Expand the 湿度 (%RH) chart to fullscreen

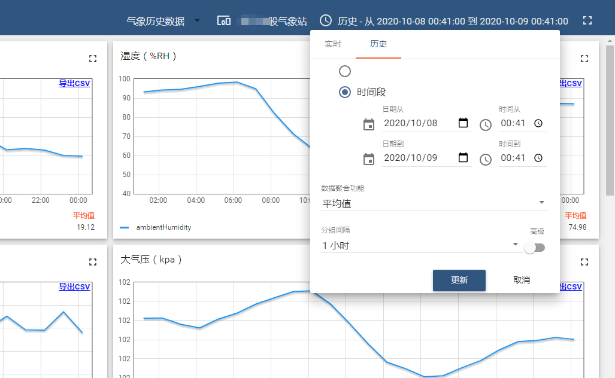click(x=584, y=59)
